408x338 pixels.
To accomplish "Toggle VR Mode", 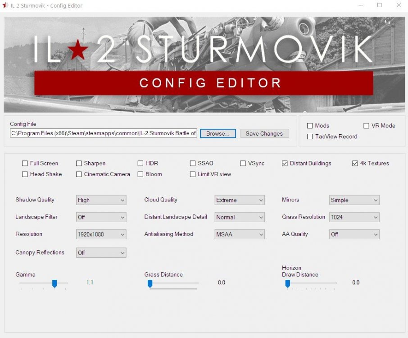I will coord(366,125).
